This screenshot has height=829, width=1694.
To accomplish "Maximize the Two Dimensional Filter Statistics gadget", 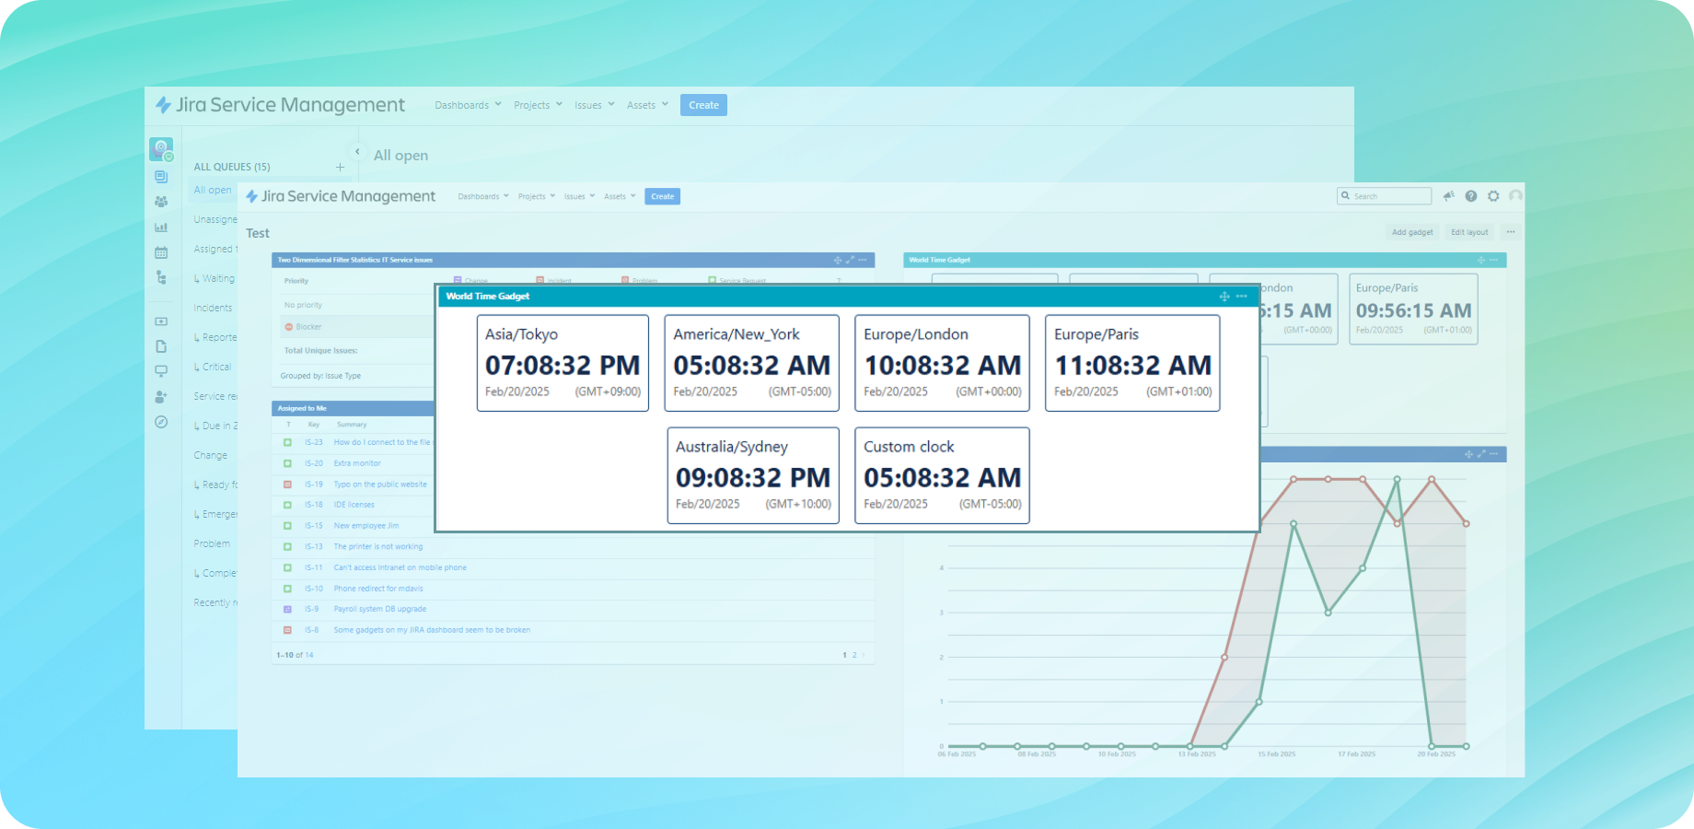I will pyautogui.click(x=850, y=260).
